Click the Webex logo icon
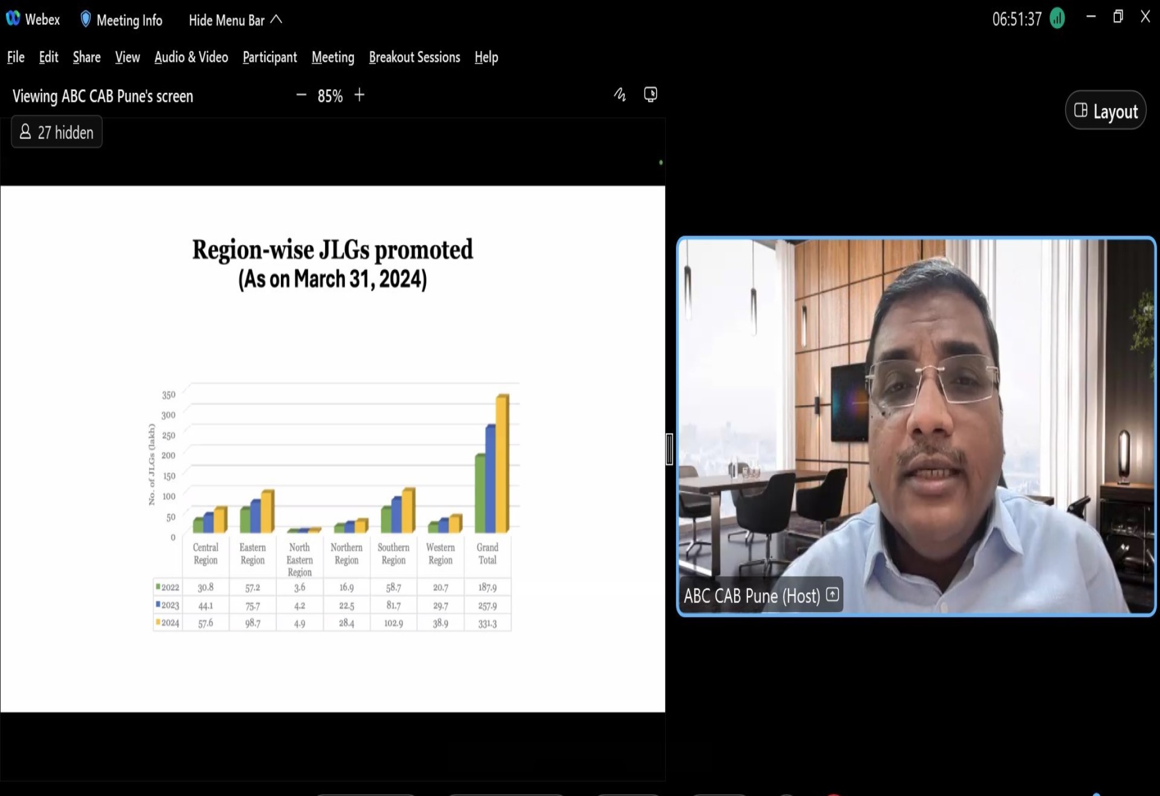1160x796 pixels. pos(13,19)
